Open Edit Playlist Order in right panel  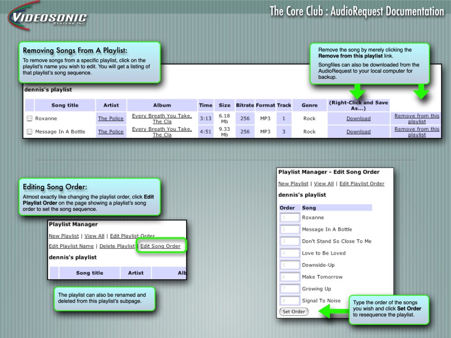(x=362, y=184)
